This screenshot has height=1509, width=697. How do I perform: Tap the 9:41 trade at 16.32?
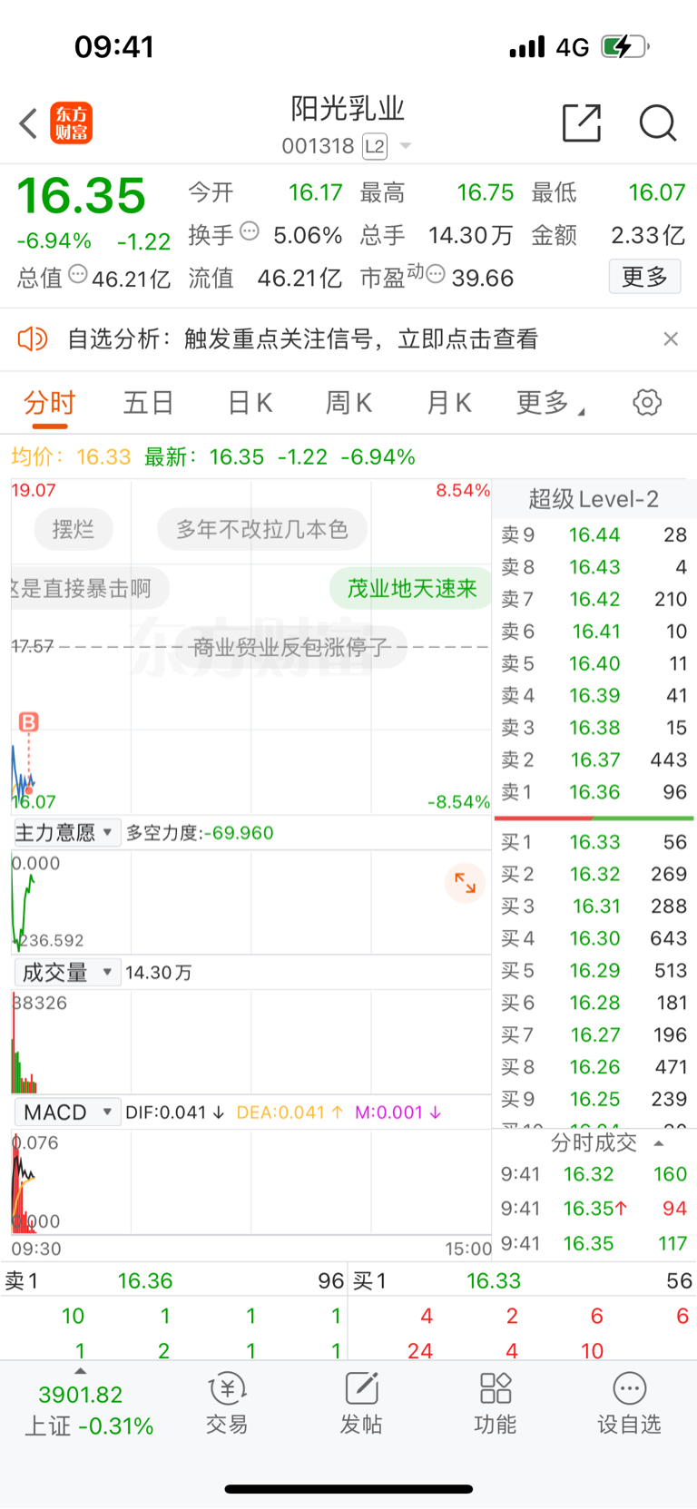pos(594,1174)
